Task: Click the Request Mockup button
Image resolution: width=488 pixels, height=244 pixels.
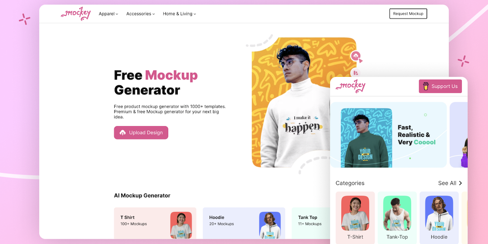Action: (408, 14)
